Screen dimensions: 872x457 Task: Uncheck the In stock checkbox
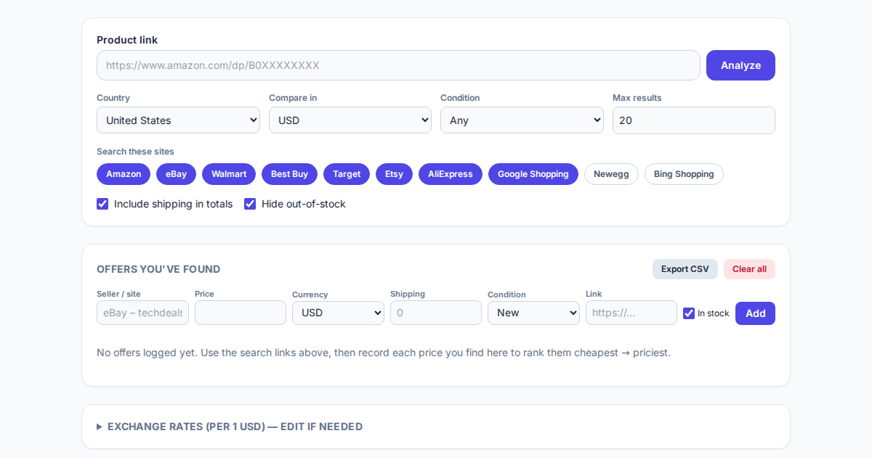click(x=689, y=313)
